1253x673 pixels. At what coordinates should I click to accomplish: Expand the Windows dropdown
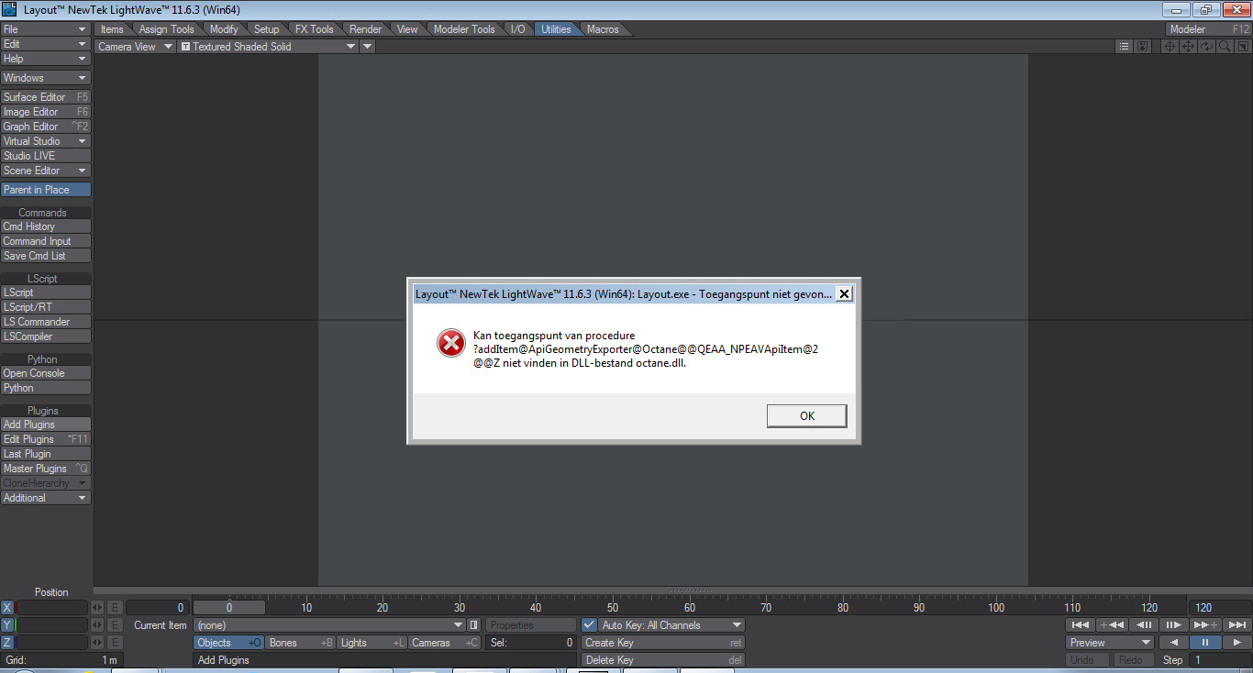pos(46,78)
